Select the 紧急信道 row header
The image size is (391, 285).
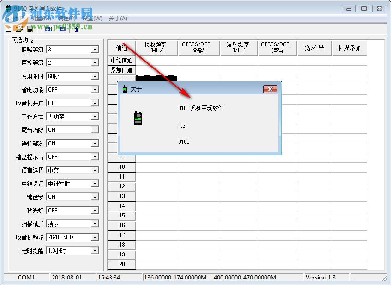(122, 70)
